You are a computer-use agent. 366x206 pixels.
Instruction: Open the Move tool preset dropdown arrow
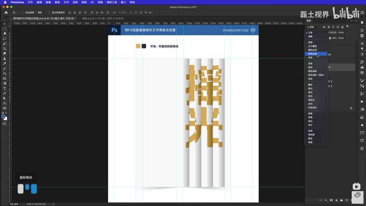coord(18,13)
